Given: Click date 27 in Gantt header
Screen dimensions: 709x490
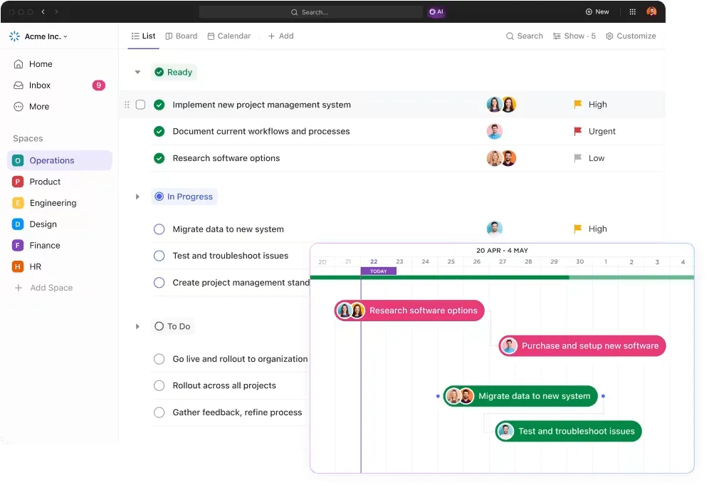Looking at the screenshot, I should [x=503, y=262].
